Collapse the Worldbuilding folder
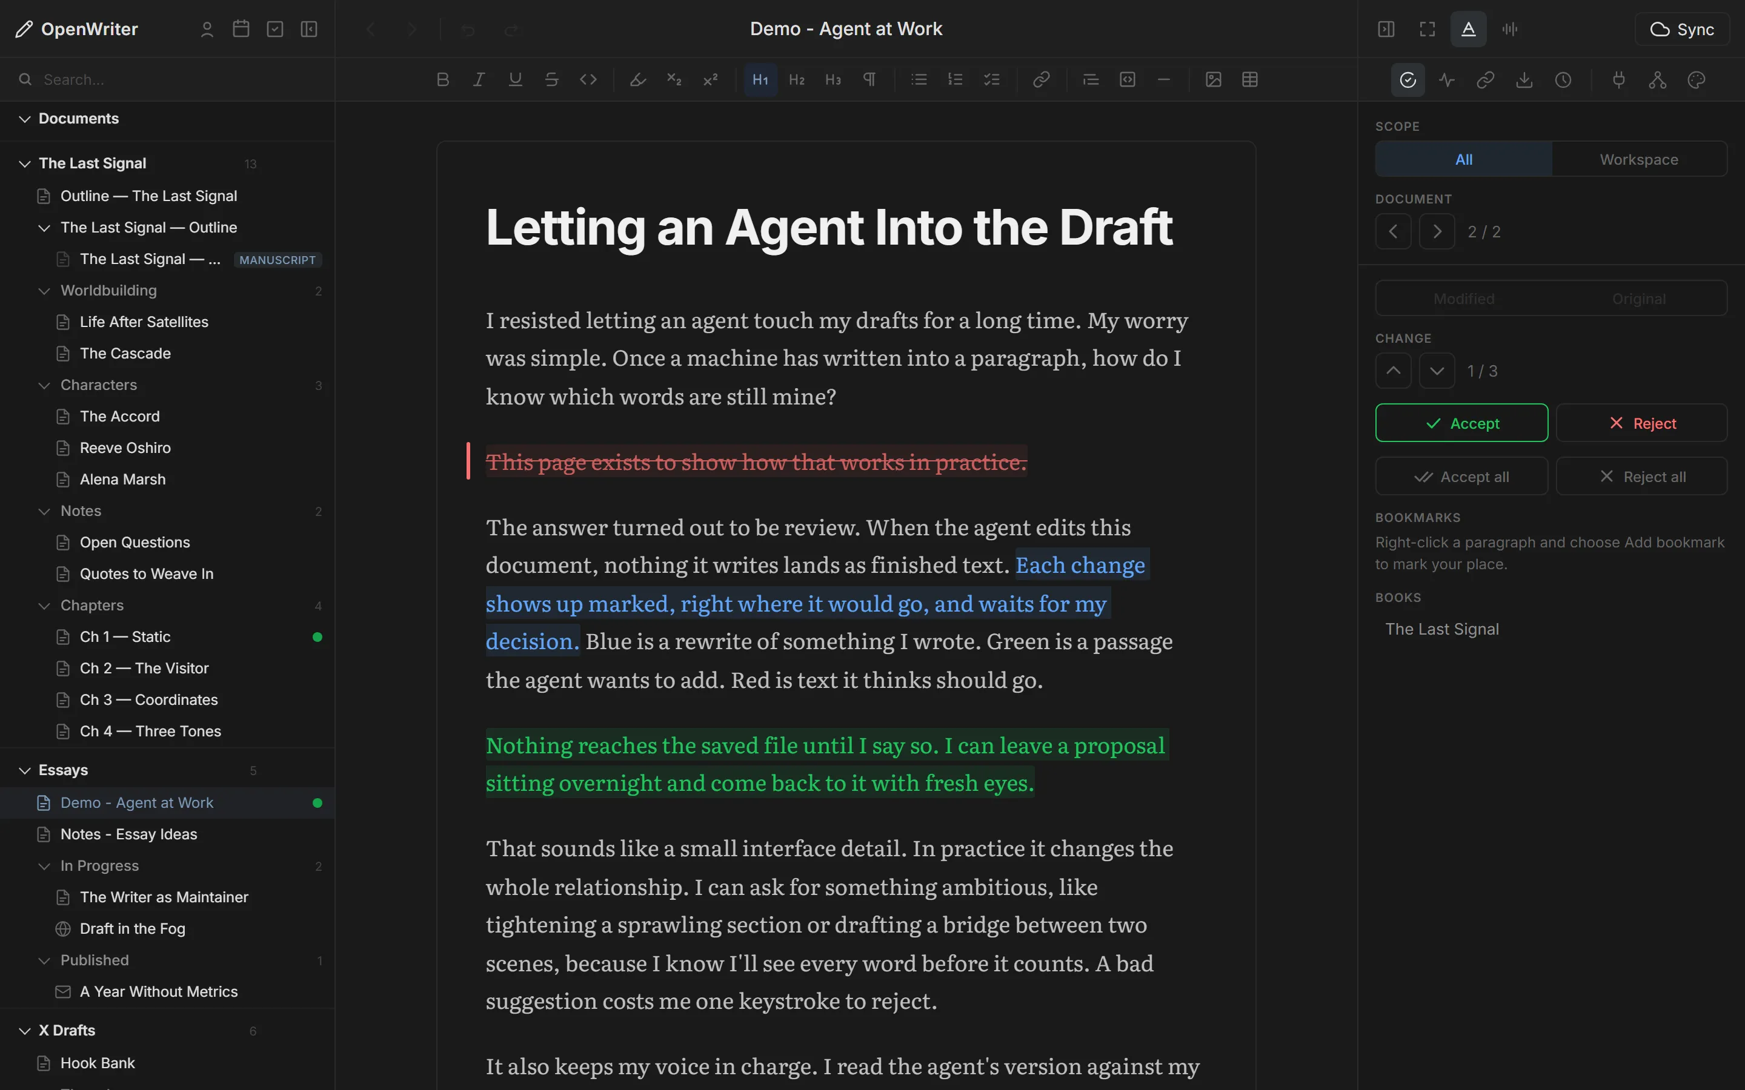Image resolution: width=1745 pixels, height=1090 pixels. (44, 291)
